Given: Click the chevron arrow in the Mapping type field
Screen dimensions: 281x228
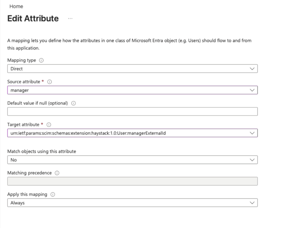Looking at the screenshot, I should tap(252, 68).
